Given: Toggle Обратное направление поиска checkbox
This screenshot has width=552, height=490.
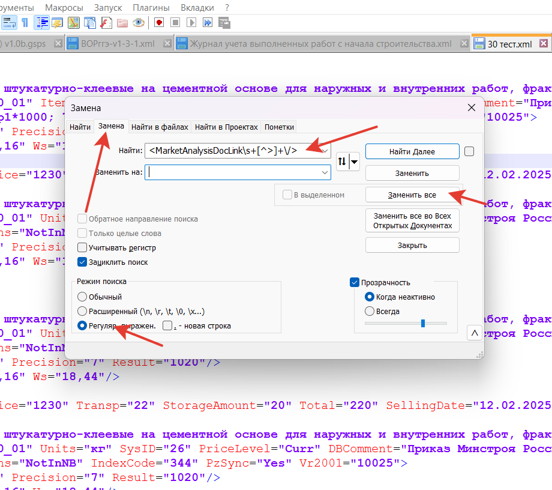Looking at the screenshot, I should coord(82,219).
